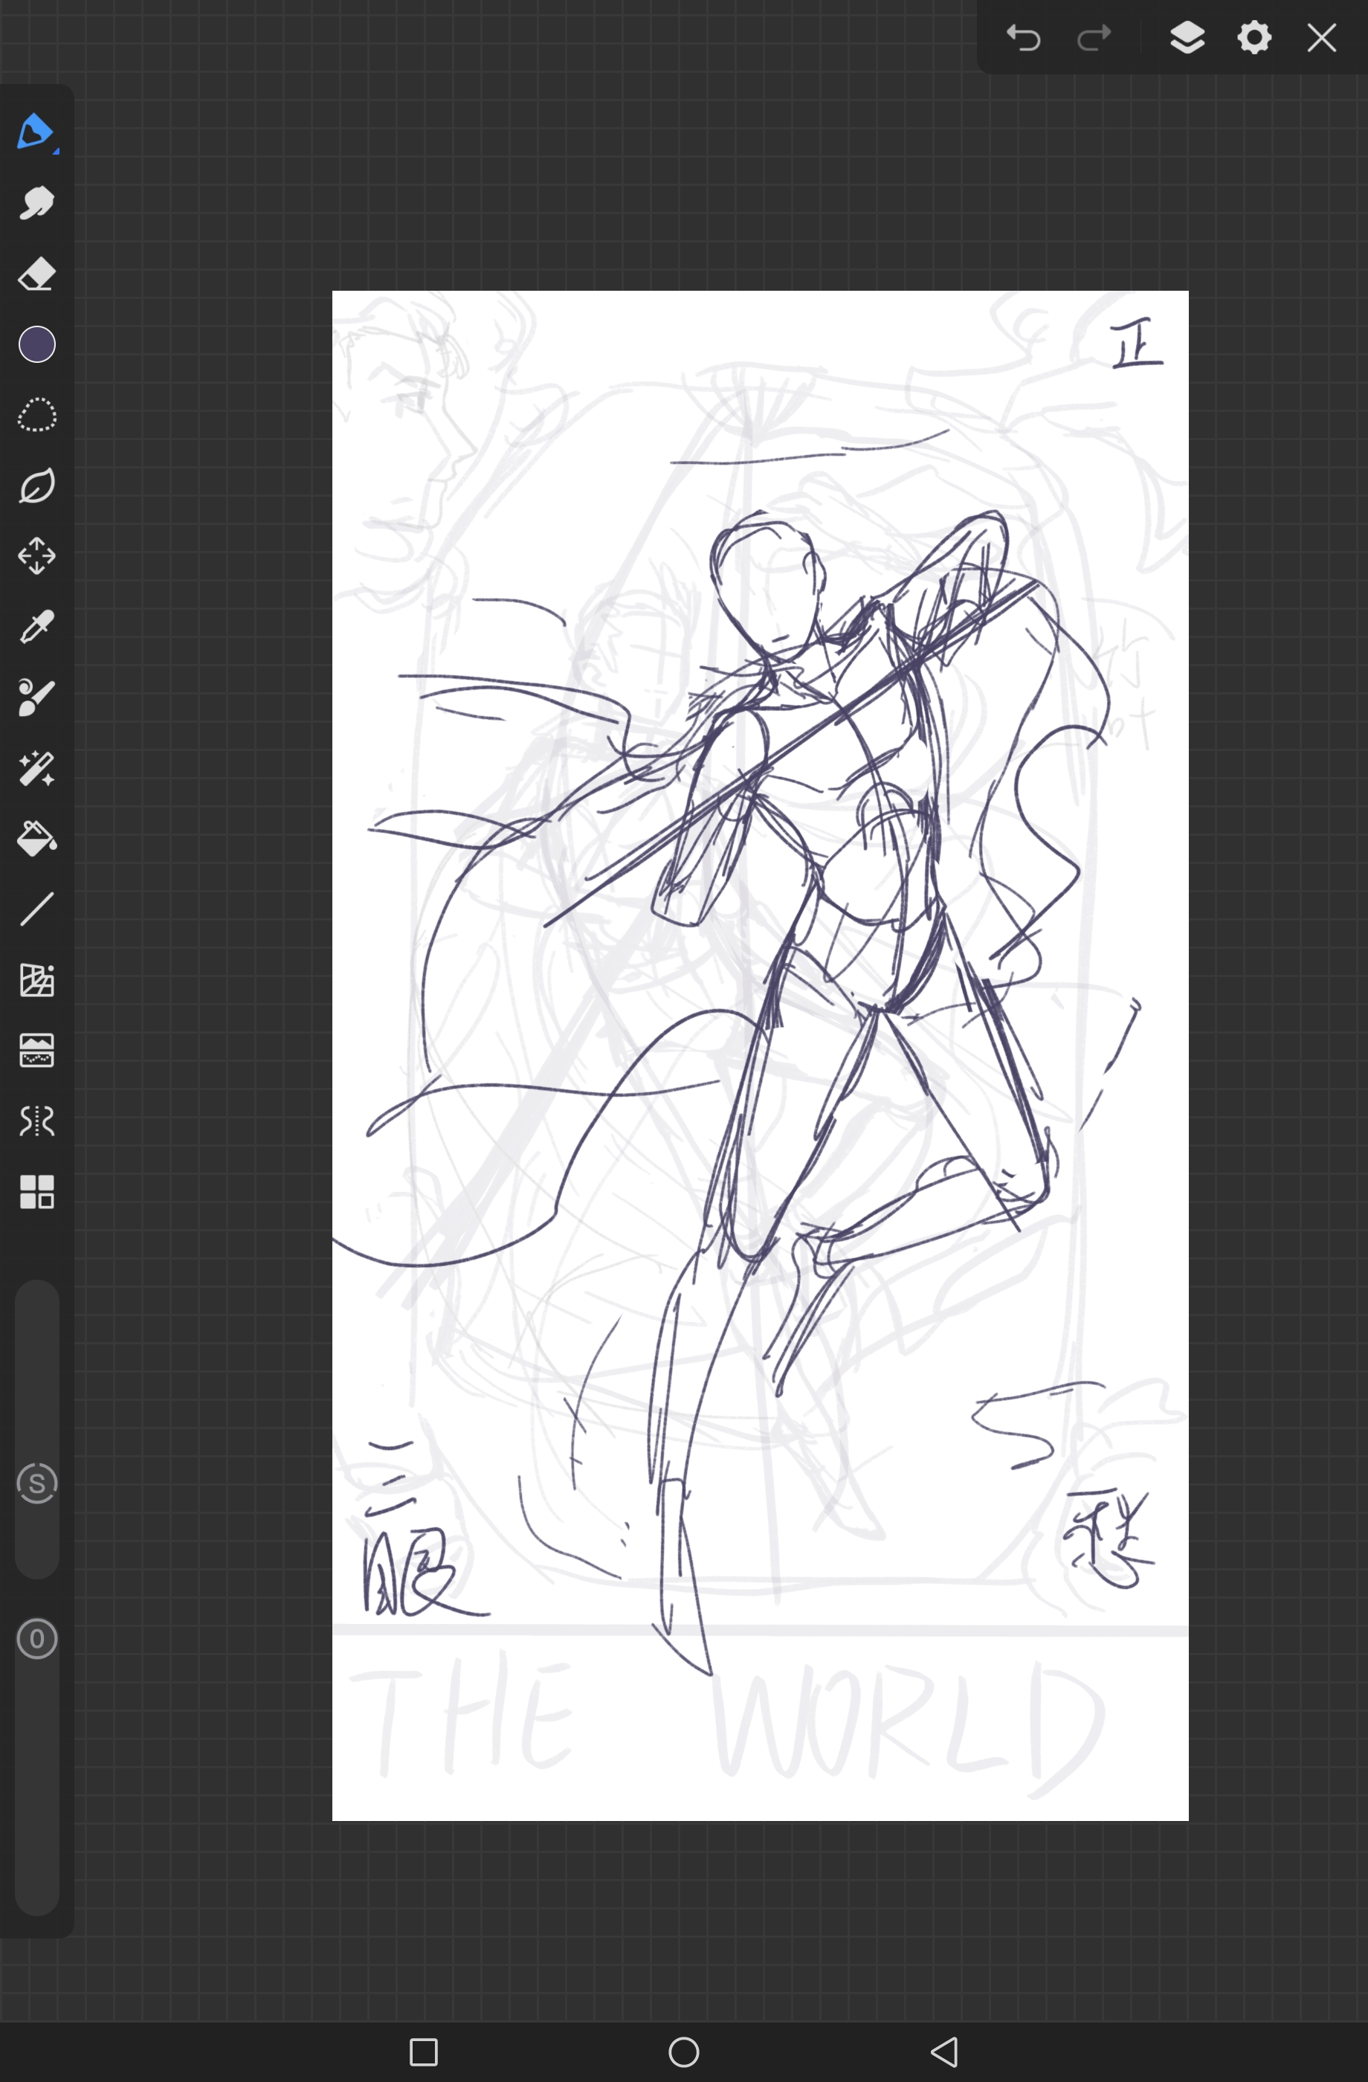Select the swirl paintbrush tool

36,698
